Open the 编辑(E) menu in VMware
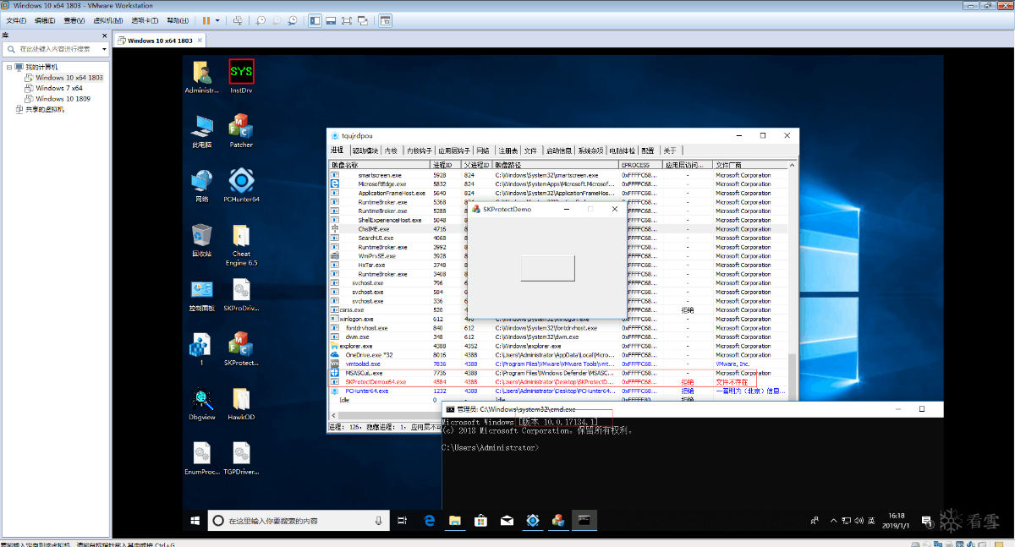The width and height of the screenshot is (1015, 547). click(x=45, y=19)
